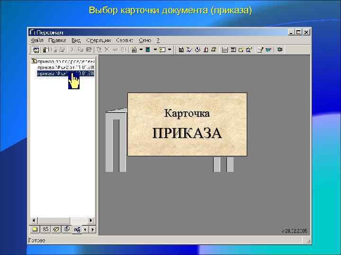Click the greyed-out printer toolbar icon

click(x=62, y=50)
